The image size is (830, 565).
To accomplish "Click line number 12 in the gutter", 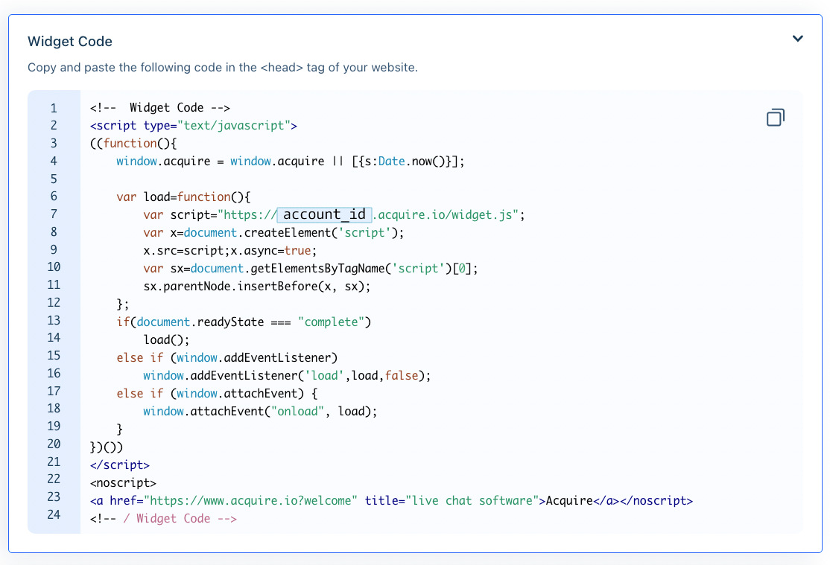I will pos(54,303).
